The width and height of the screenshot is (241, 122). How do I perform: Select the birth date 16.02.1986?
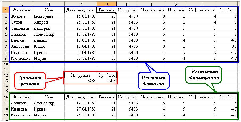tap(81, 16)
